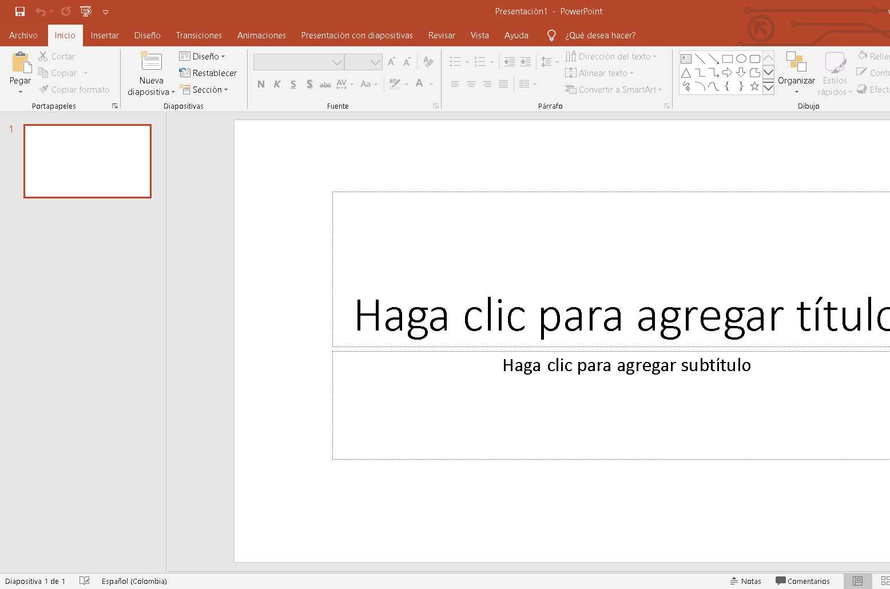Click text highlight color button

395,84
